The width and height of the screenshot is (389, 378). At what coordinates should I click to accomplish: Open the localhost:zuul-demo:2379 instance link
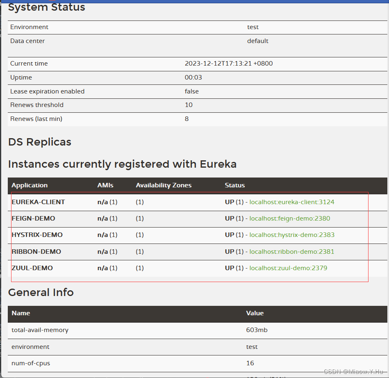coord(288,268)
